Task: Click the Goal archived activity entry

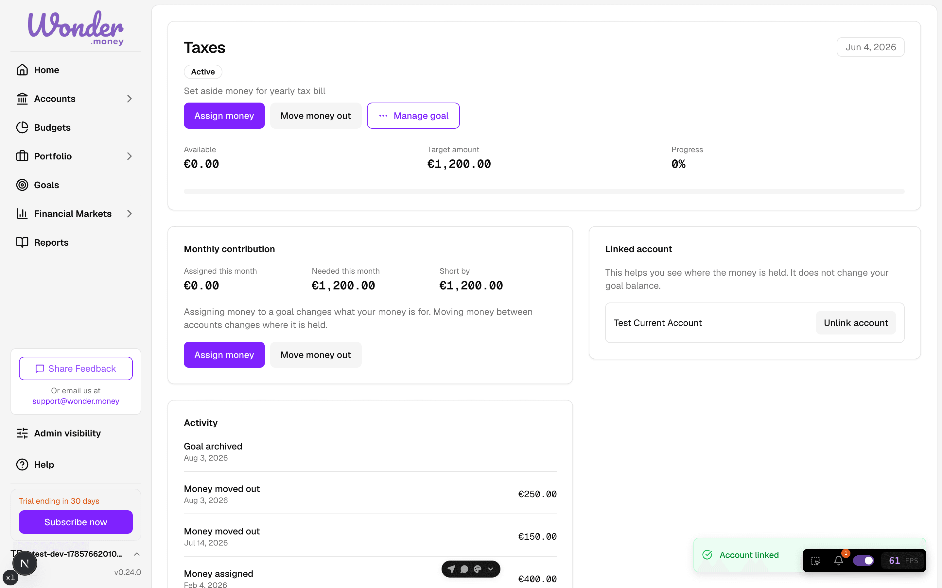Action: [x=370, y=452]
